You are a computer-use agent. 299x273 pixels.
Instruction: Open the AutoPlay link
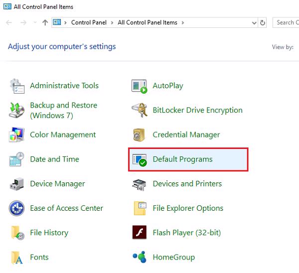[x=168, y=86]
